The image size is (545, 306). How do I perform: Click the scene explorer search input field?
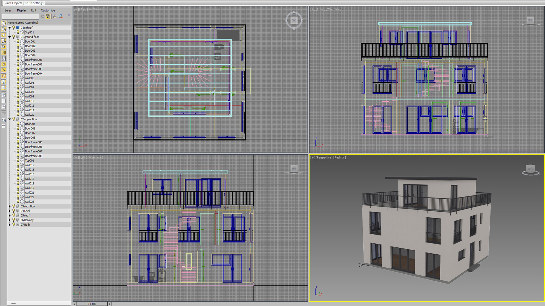20,17
